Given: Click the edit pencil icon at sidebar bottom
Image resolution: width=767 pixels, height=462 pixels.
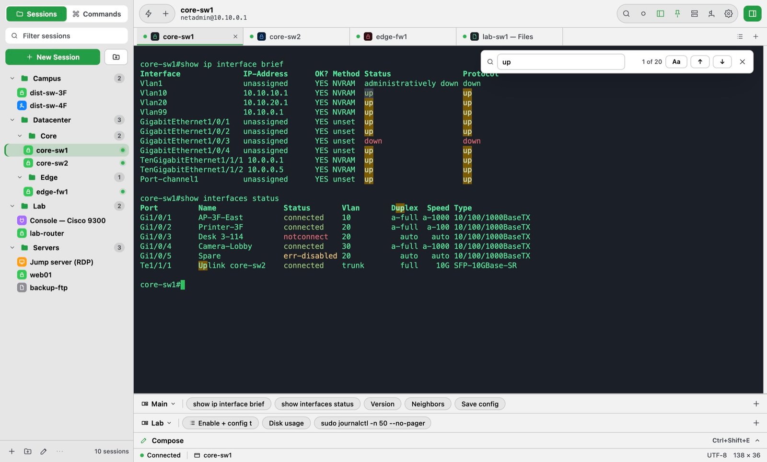Looking at the screenshot, I should pos(44,451).
